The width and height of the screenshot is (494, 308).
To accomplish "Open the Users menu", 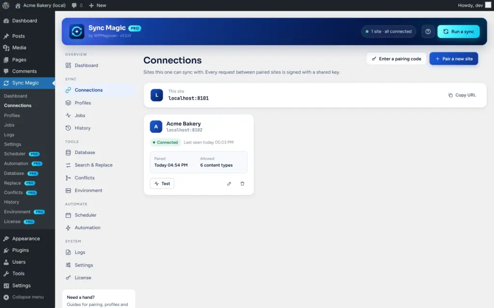I will click(27, 262).
